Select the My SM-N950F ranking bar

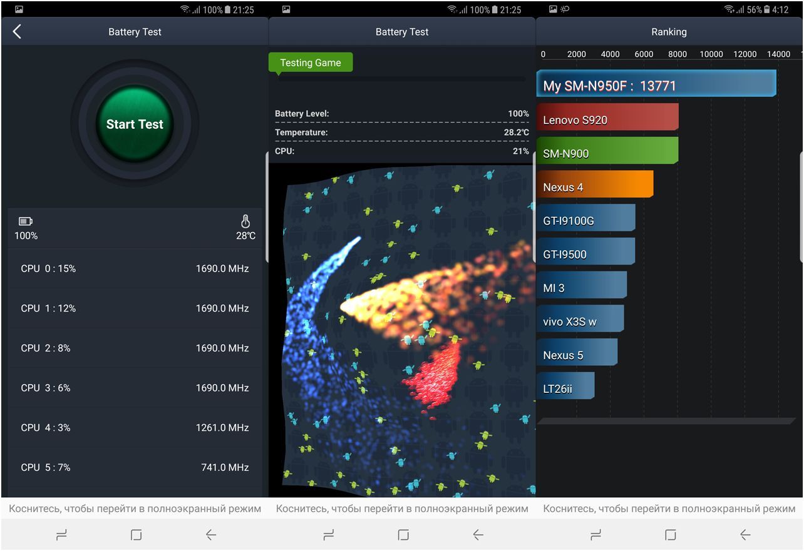656,86
